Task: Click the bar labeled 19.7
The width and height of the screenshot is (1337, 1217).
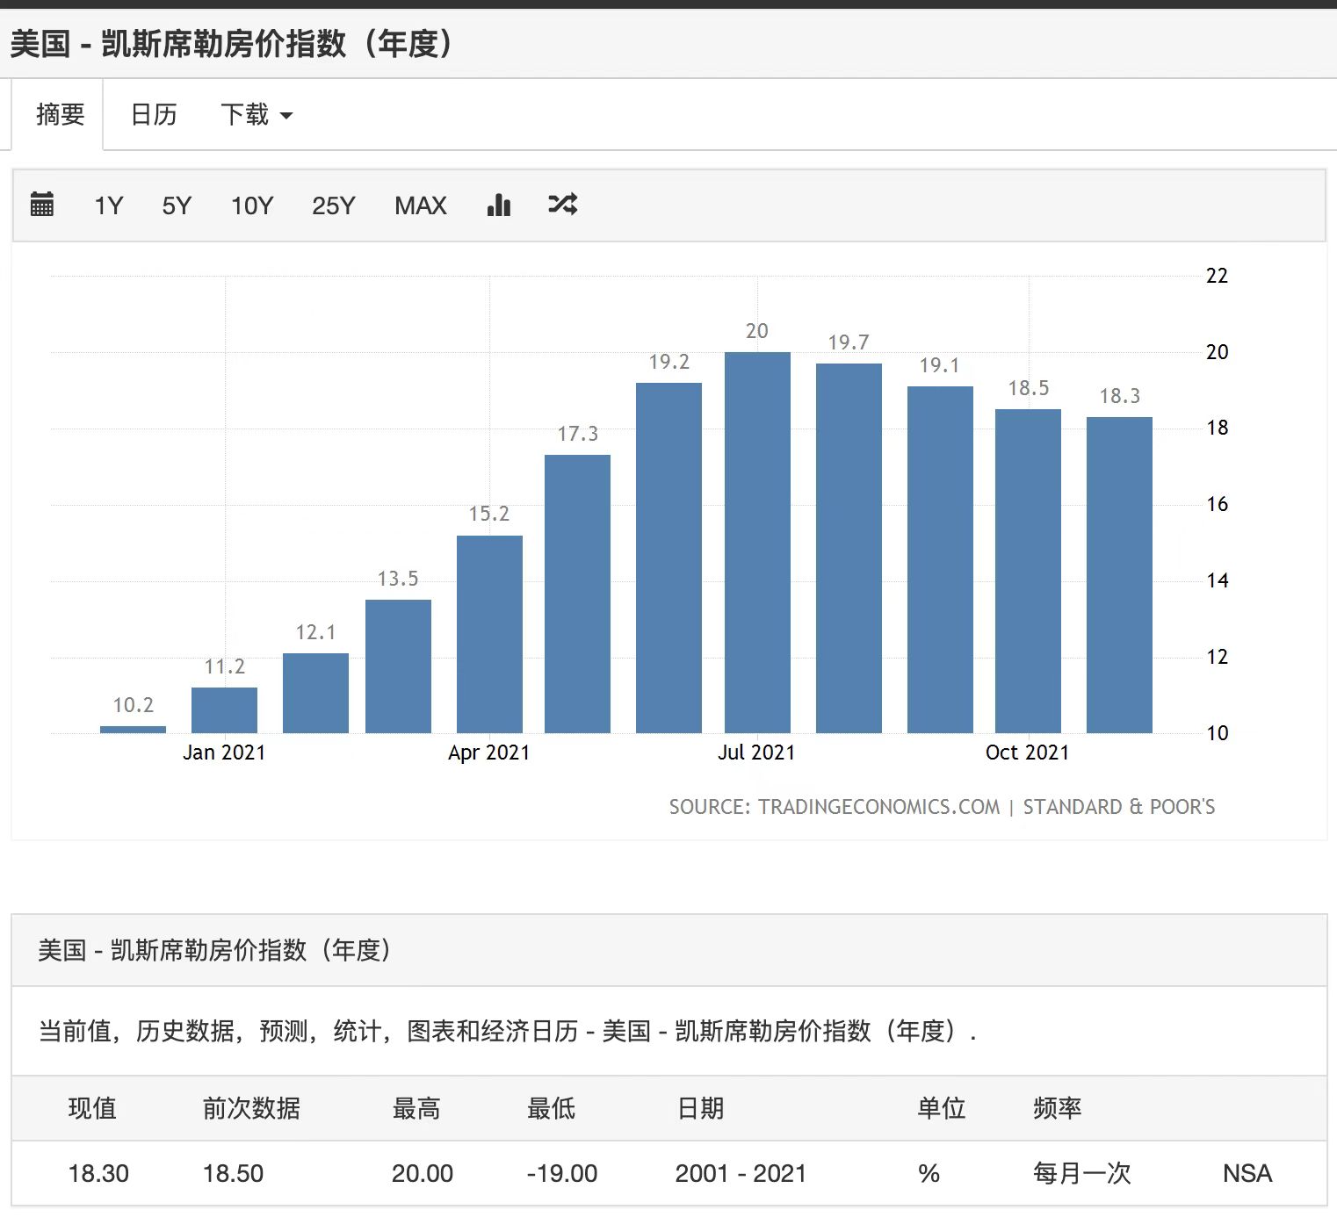Action: click(849, 547)
